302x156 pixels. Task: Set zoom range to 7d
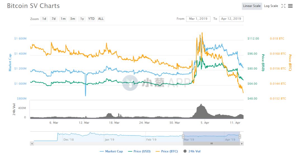tap(53, 19)
